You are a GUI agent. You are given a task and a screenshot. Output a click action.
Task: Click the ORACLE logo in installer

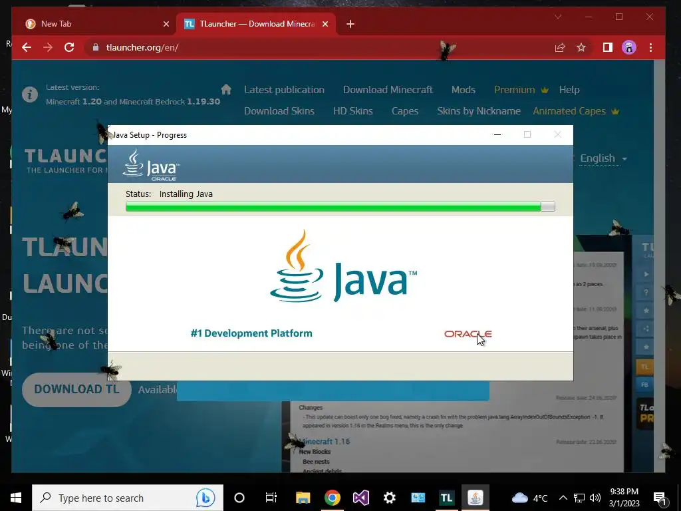[x=468, y=334]
